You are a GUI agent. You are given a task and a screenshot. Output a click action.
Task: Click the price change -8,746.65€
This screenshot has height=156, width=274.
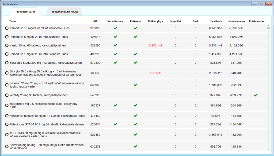click(x=236, y=28)
